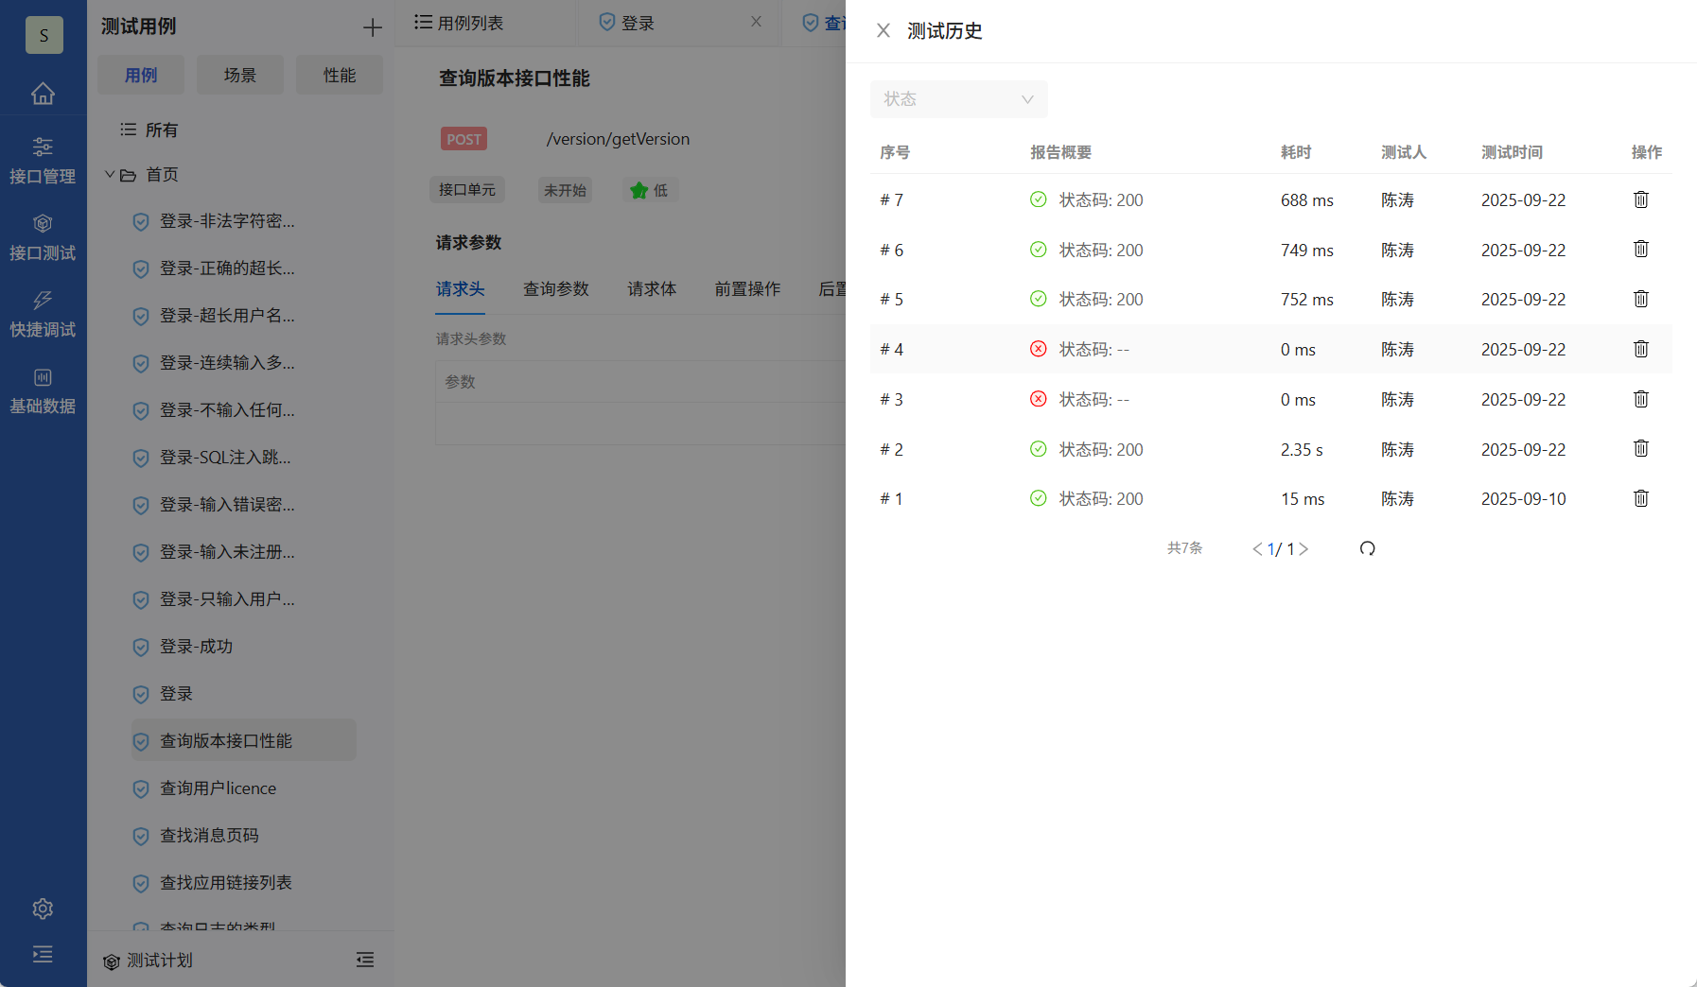Open 基础数据 from the sidebar
Image resolution: width=1697 pixels, height=987 pixels.
point(44,390)
